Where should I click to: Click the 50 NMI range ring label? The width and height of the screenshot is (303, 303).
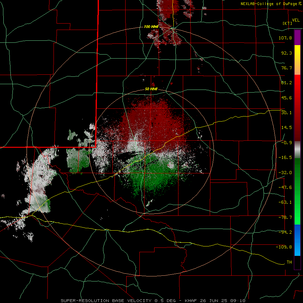coord(151,89)
